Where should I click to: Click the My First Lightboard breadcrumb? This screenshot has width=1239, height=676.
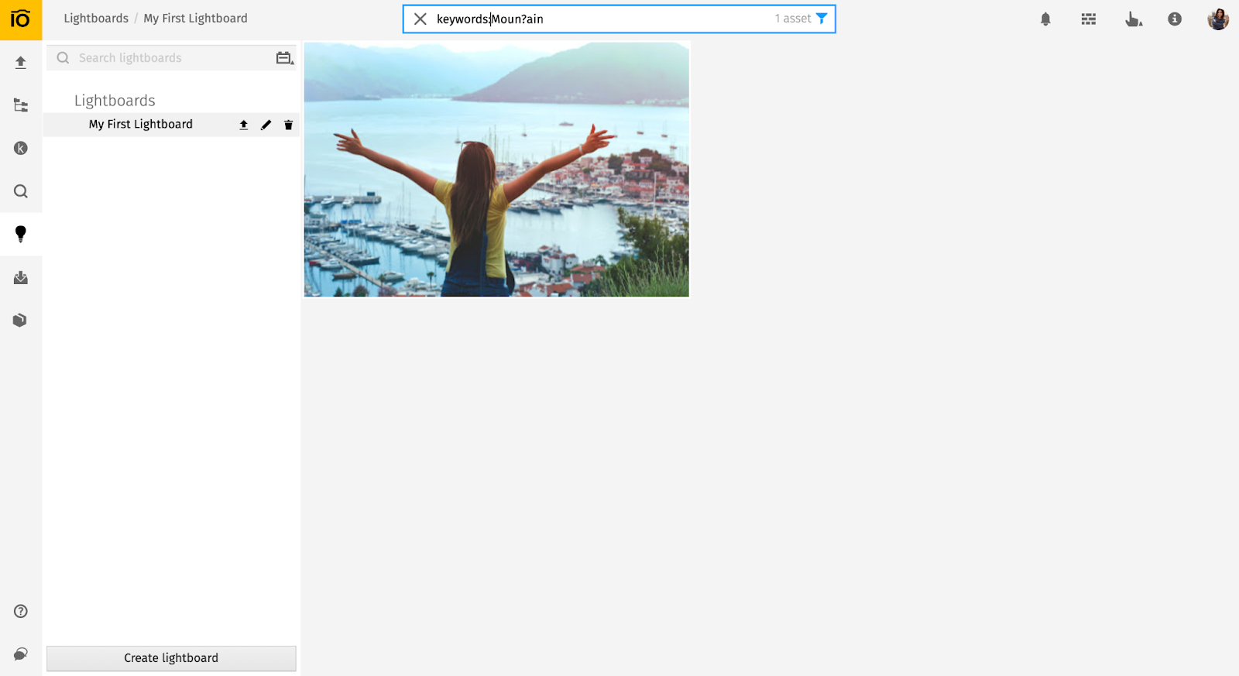[195, 19]
